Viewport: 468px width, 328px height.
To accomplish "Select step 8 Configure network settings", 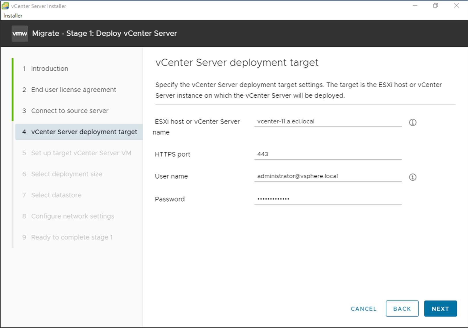I will (x=68, y=216).
